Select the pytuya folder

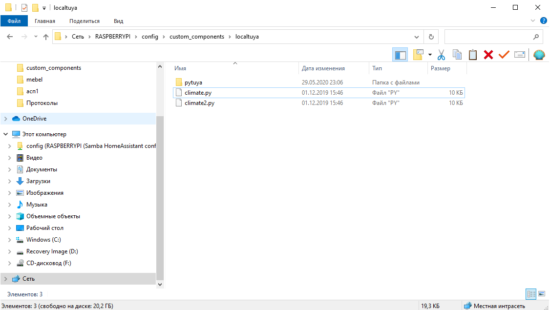point(193,83)
